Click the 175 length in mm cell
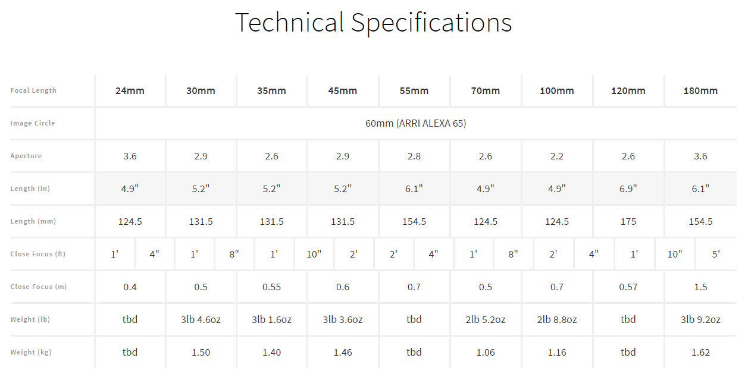Viewport: 745px width, 386px height. click(x=628, y=222)
